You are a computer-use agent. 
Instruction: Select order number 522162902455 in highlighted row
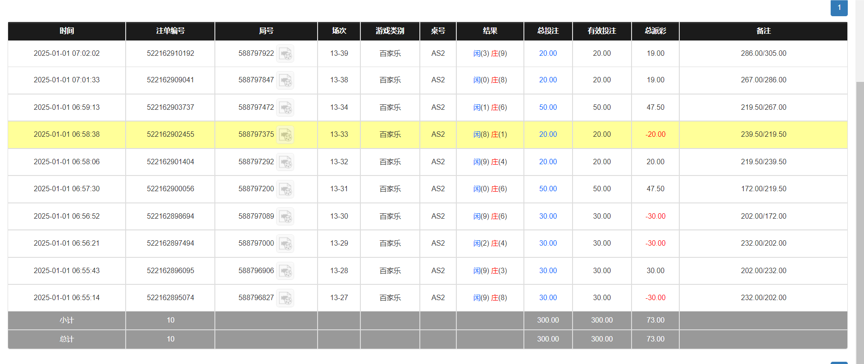tap(170, 135)
